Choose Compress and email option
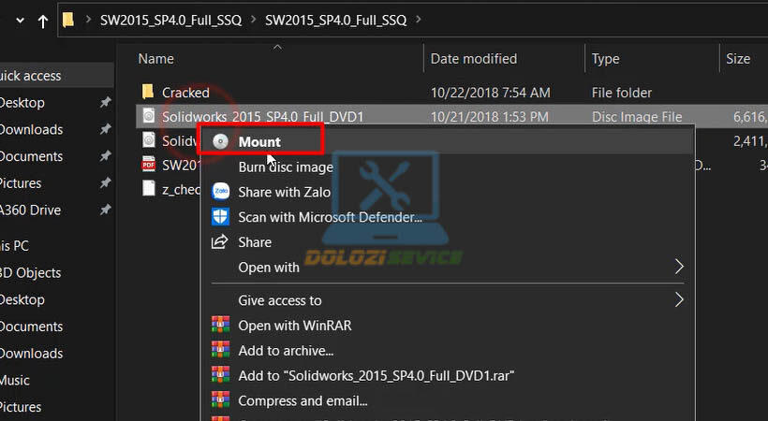The width and height of the screenshot is (768, 421). coord(303,400)
